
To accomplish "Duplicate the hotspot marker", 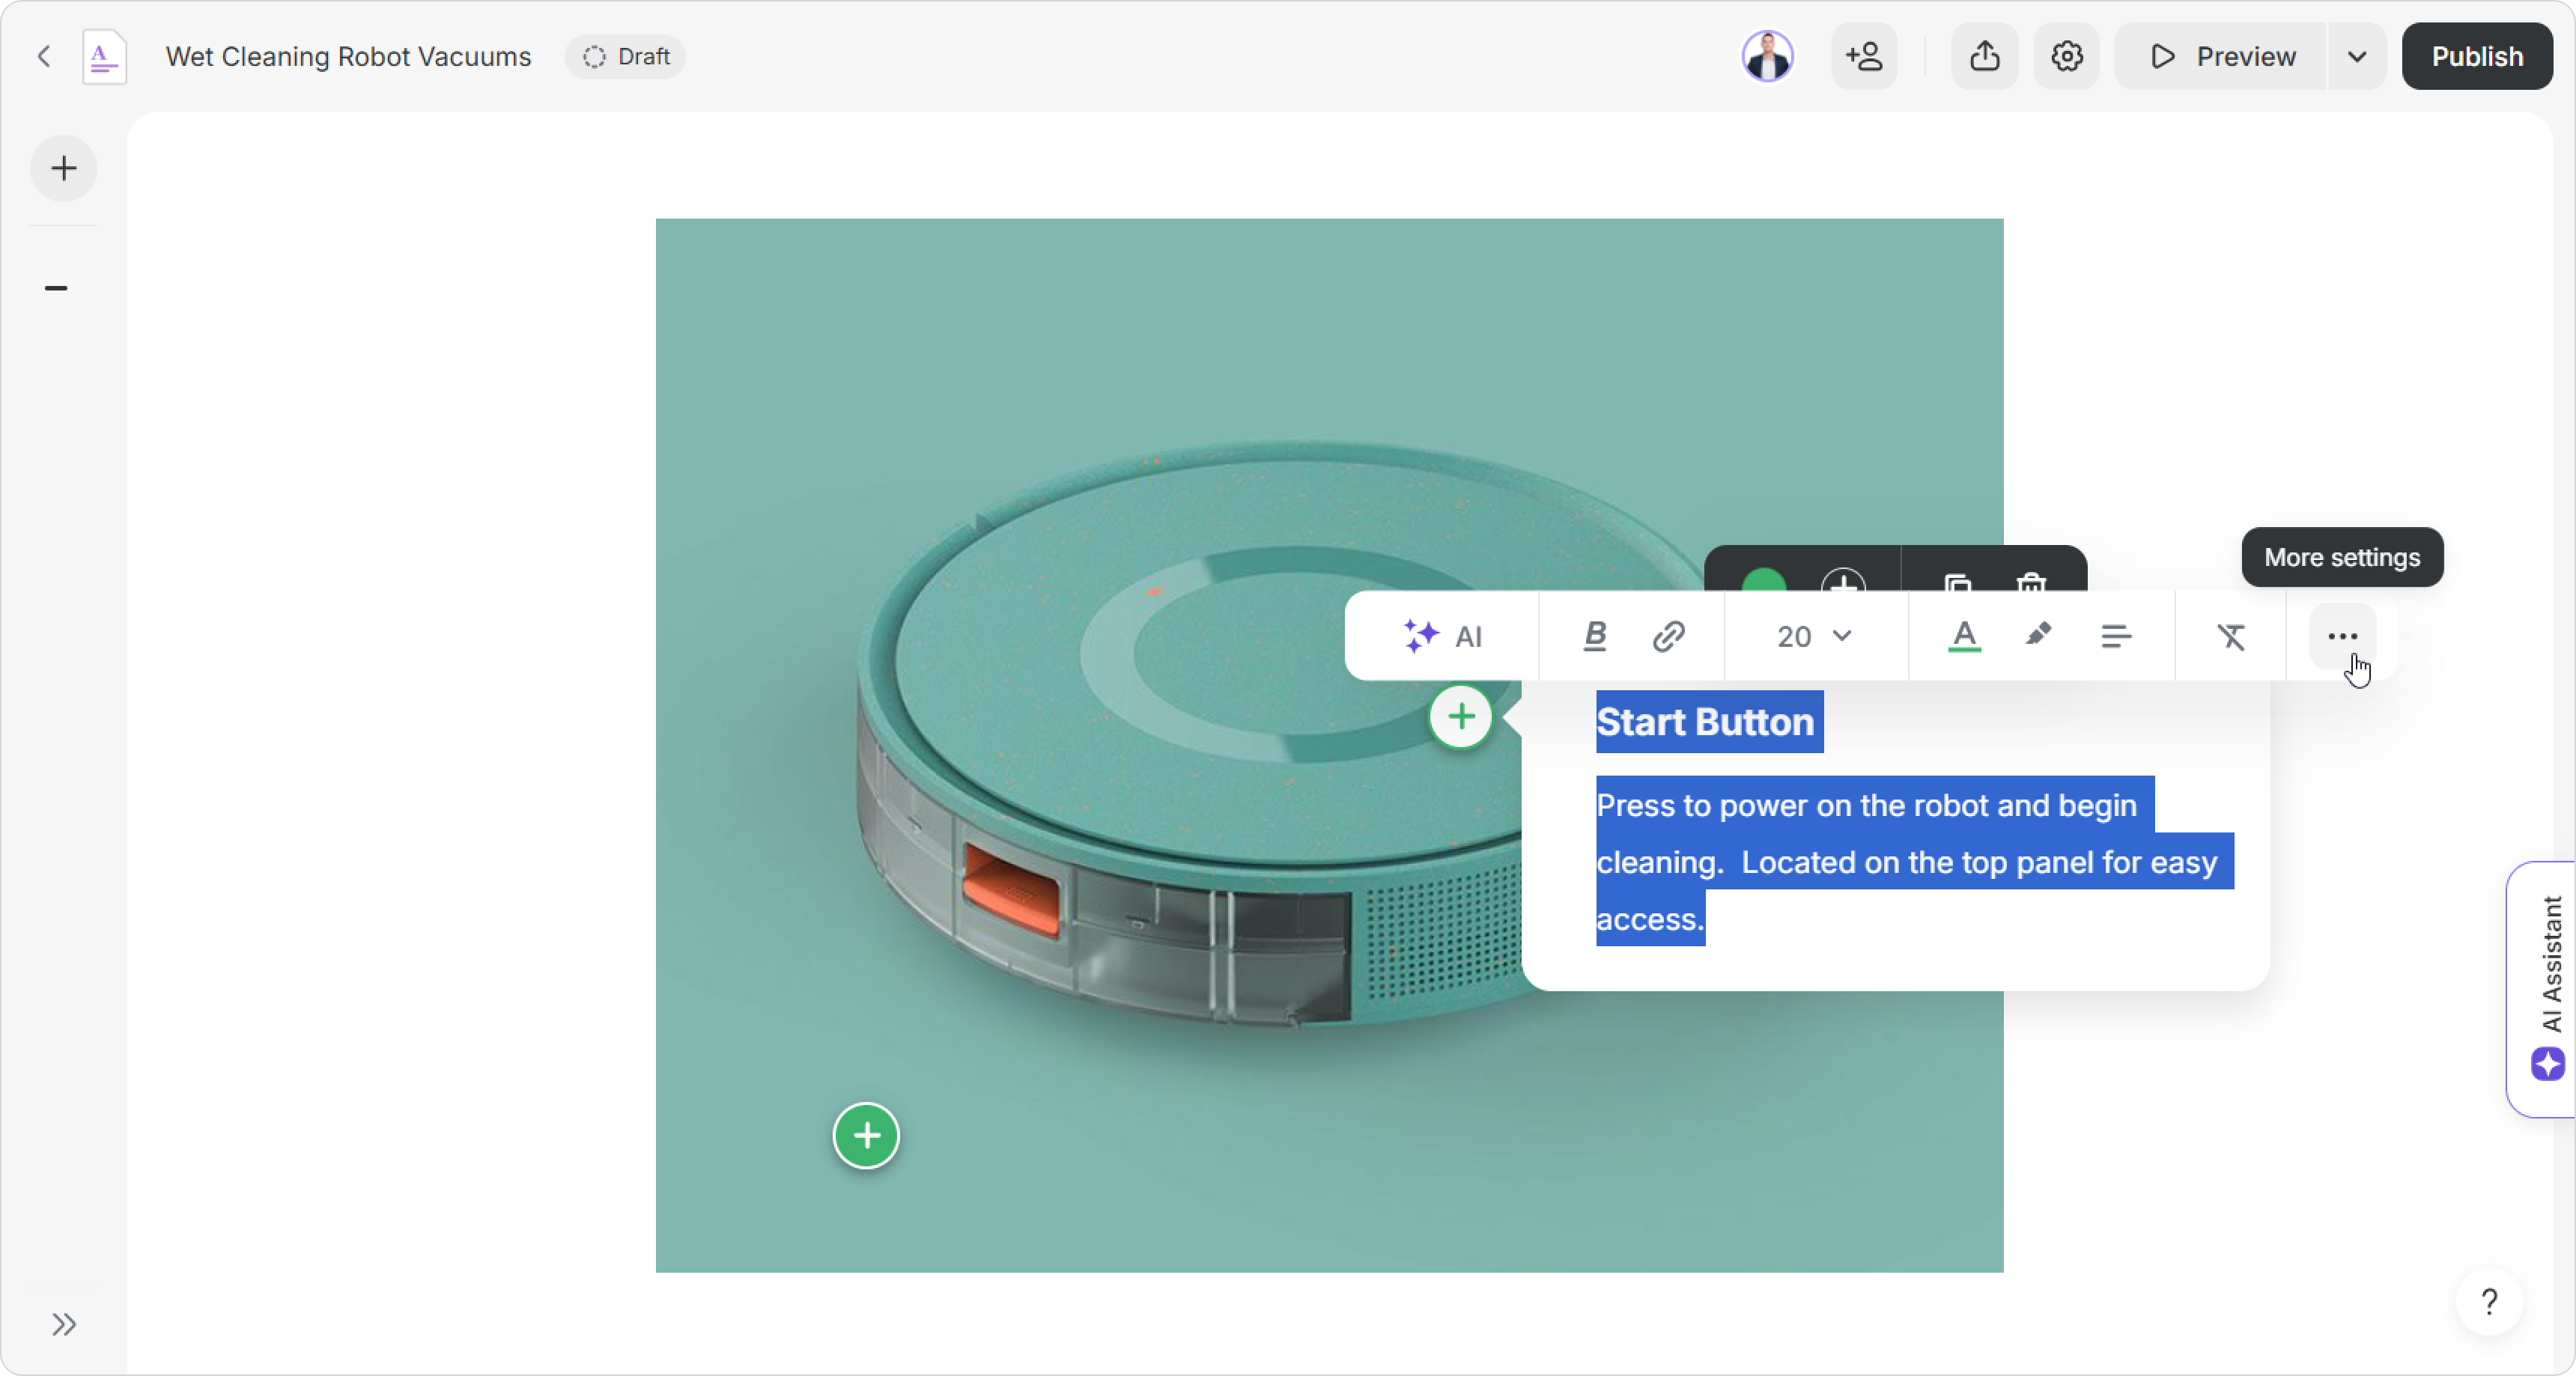I will point(1957,580).
